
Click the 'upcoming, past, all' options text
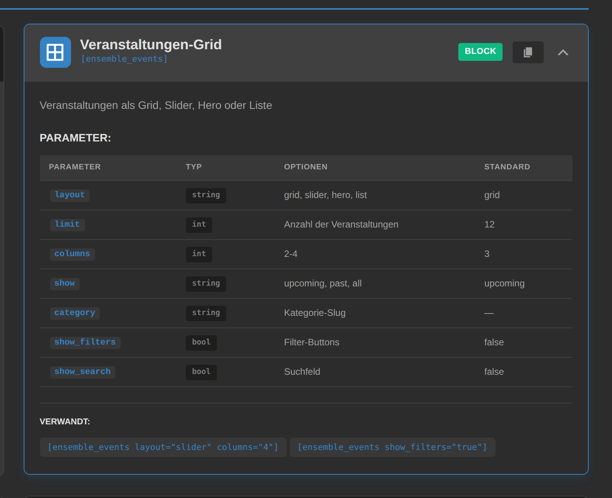323,283
